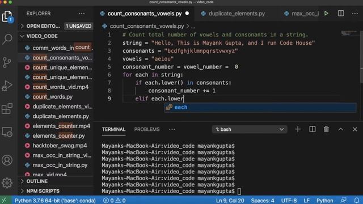Image resolution: width=363 pixels, height=204 pixels.
Task: Select the Problems panel tab
Action: 147,129
